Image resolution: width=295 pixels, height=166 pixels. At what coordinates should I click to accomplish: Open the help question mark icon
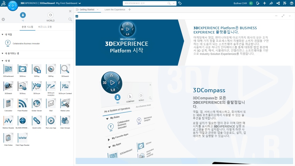(291, 3)
